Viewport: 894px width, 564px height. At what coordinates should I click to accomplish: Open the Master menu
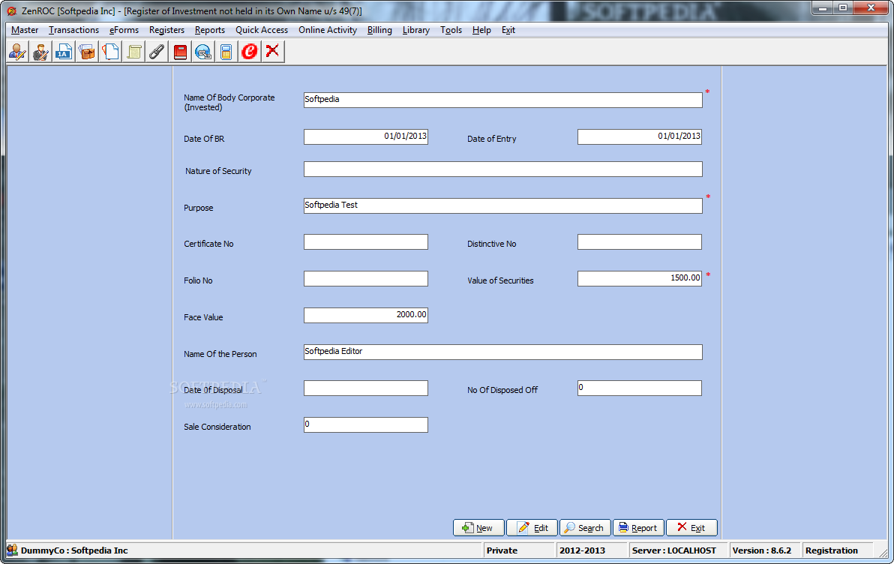click(x=25, y=30)
